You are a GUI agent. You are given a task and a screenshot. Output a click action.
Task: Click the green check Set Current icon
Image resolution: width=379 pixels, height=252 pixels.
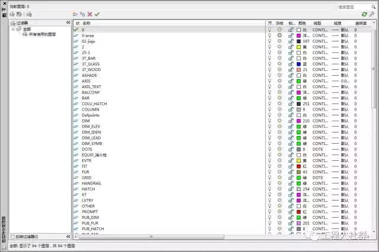coord(97,14)
